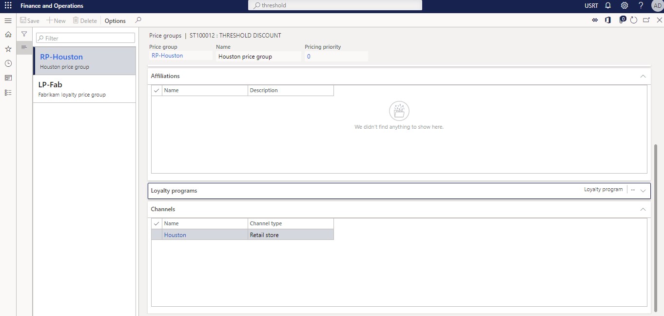Screen dimensions: 664x316
Task: Show the filter pane funnel icon
Action: coord(24,34)
